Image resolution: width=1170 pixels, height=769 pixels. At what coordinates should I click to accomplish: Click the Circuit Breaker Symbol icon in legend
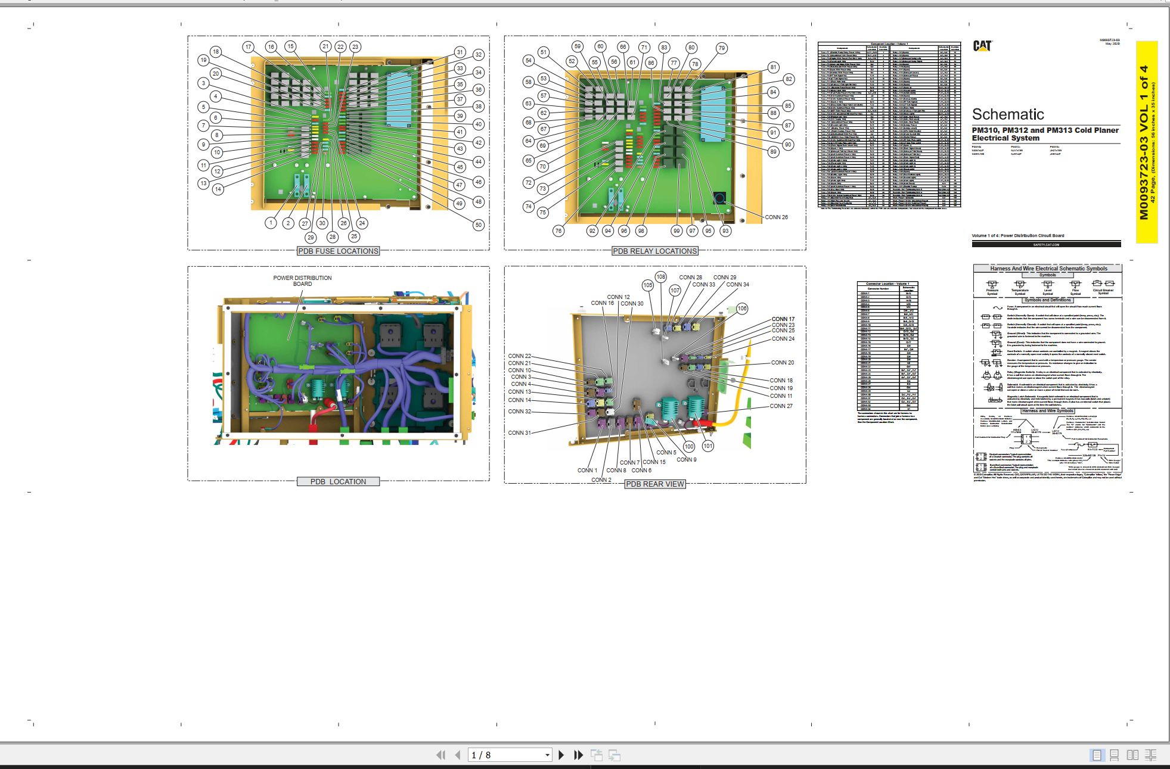point(1103,284)
